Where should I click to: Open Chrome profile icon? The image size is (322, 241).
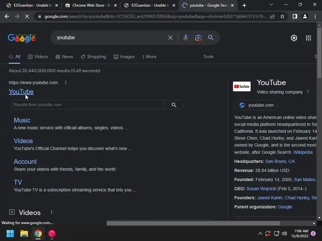[x=305, y=16]
